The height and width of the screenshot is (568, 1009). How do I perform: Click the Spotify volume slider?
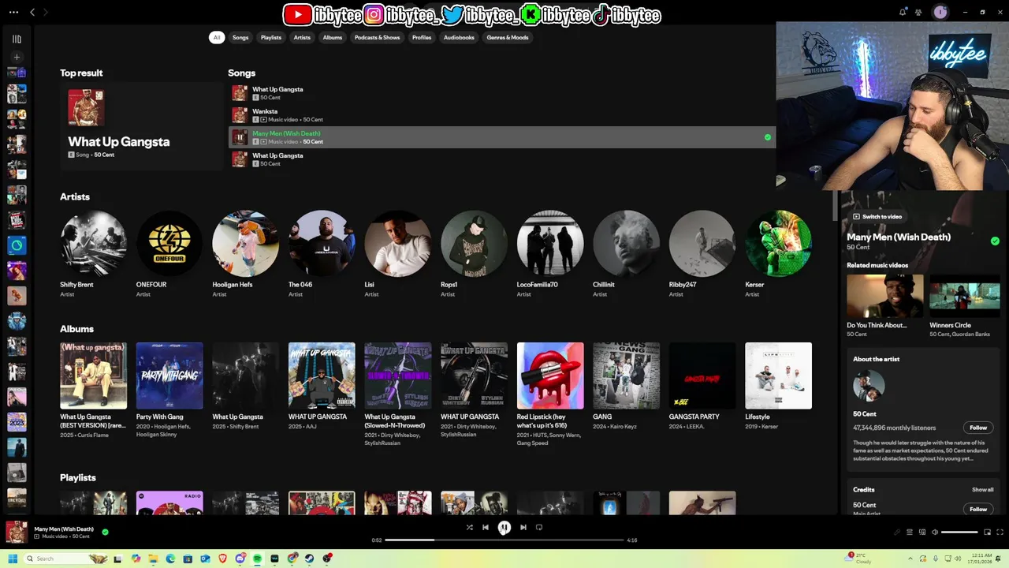coord(959,532)
